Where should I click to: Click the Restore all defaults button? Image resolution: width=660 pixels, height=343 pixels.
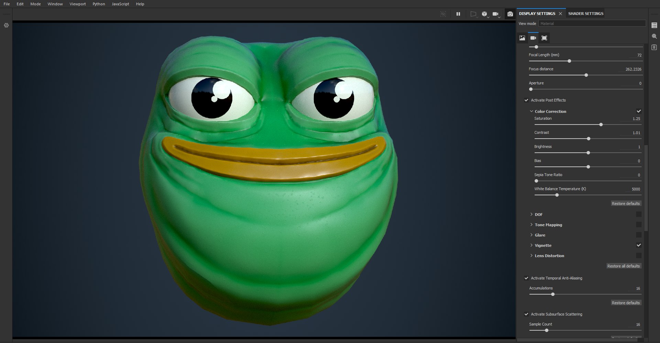623,266
